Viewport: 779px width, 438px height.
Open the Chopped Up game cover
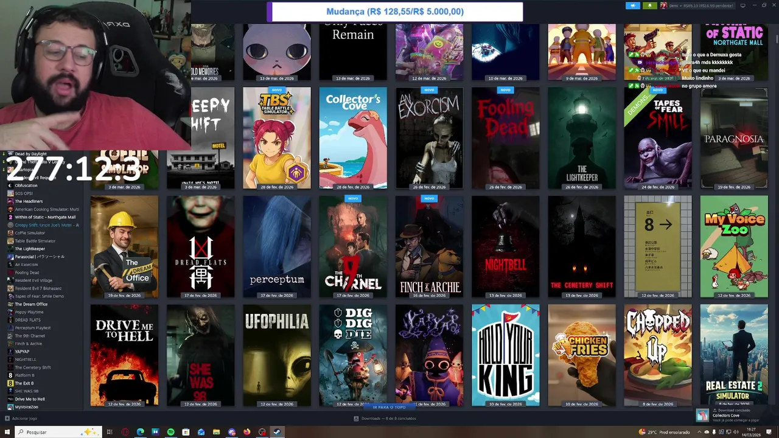pos(658,355)
